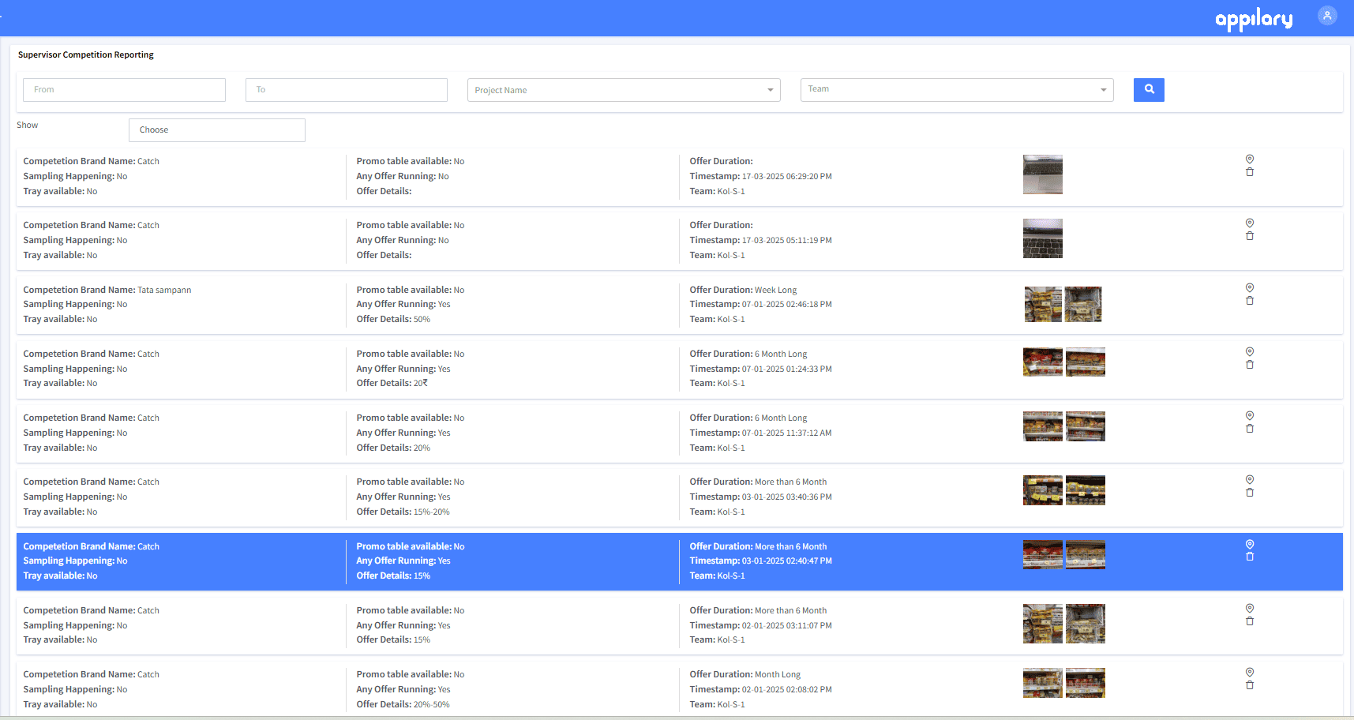Open location pin on the topmost Catch record
The width and height of the screenshot is (1354, 720).
[1250, 159]
